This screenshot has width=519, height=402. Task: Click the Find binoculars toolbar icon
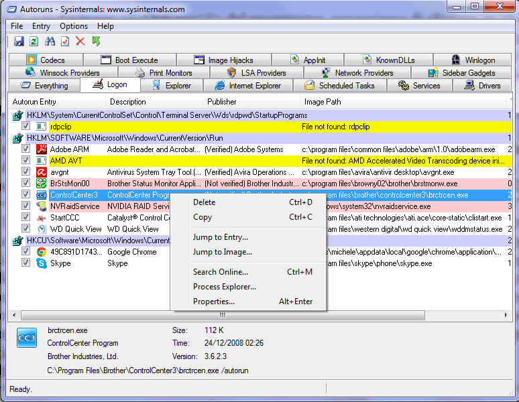(50, 42)
